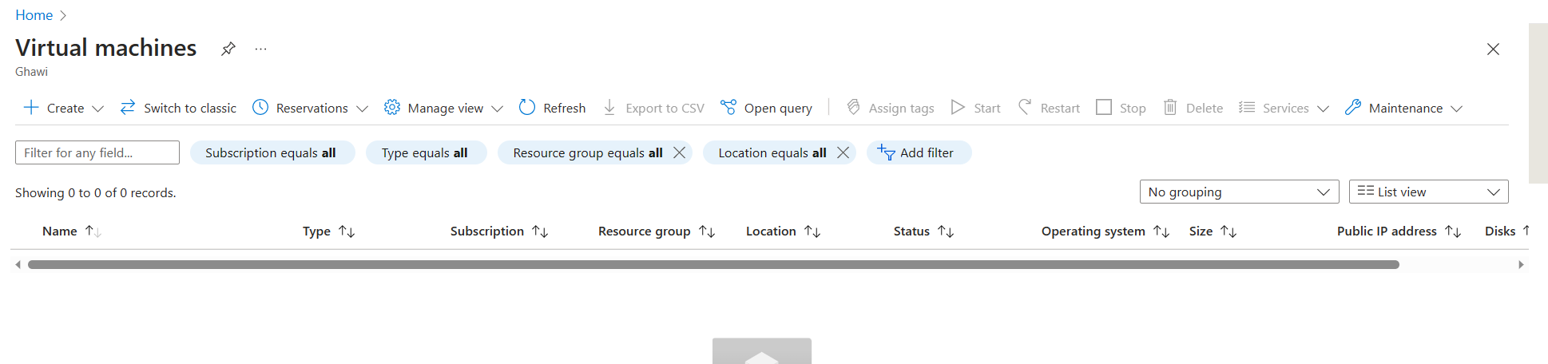Open the Subscription equals all filter
The image size is (1548, 364).
[272, 152]
